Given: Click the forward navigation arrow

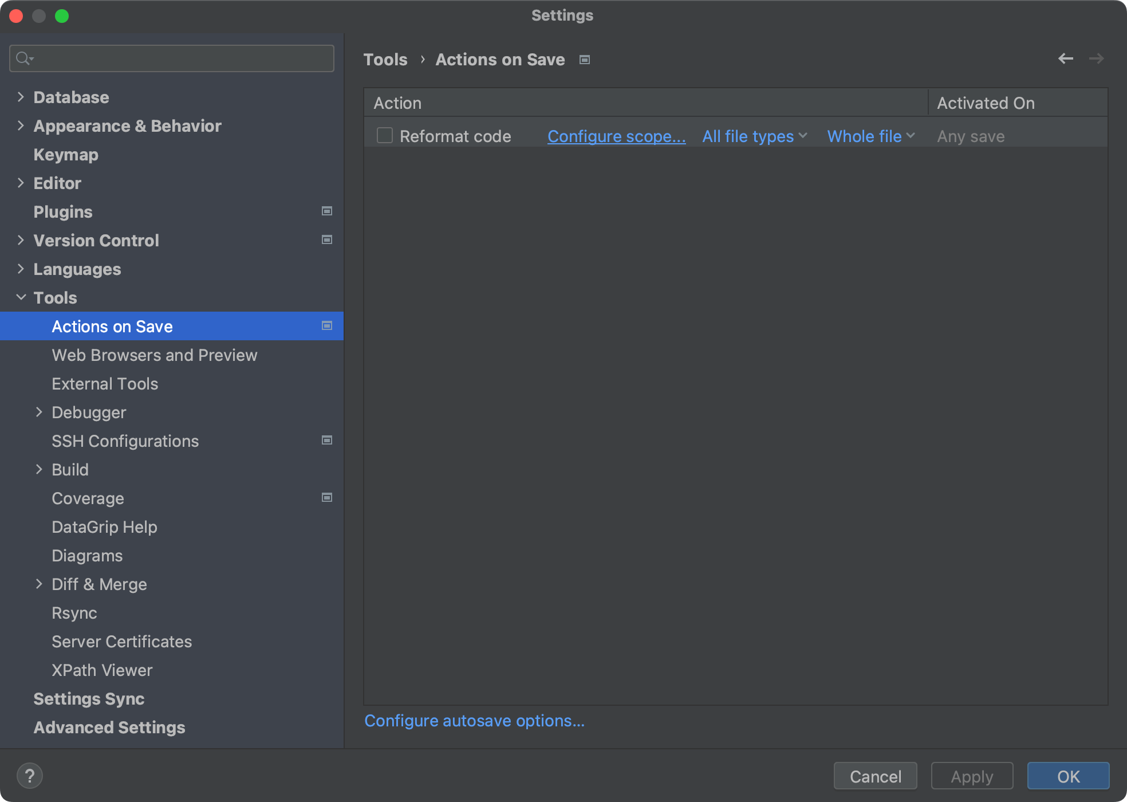Looking at the screenshot, I should (1097, 58).
